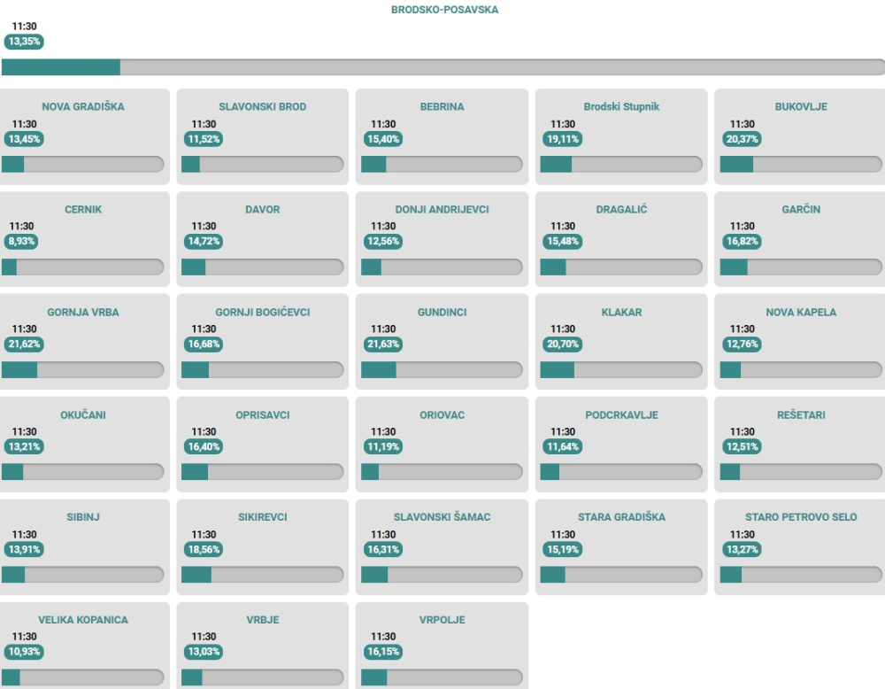Select the GARČIN card title
885x689 pixels.
pyautogui.click(x=801, y=210)
